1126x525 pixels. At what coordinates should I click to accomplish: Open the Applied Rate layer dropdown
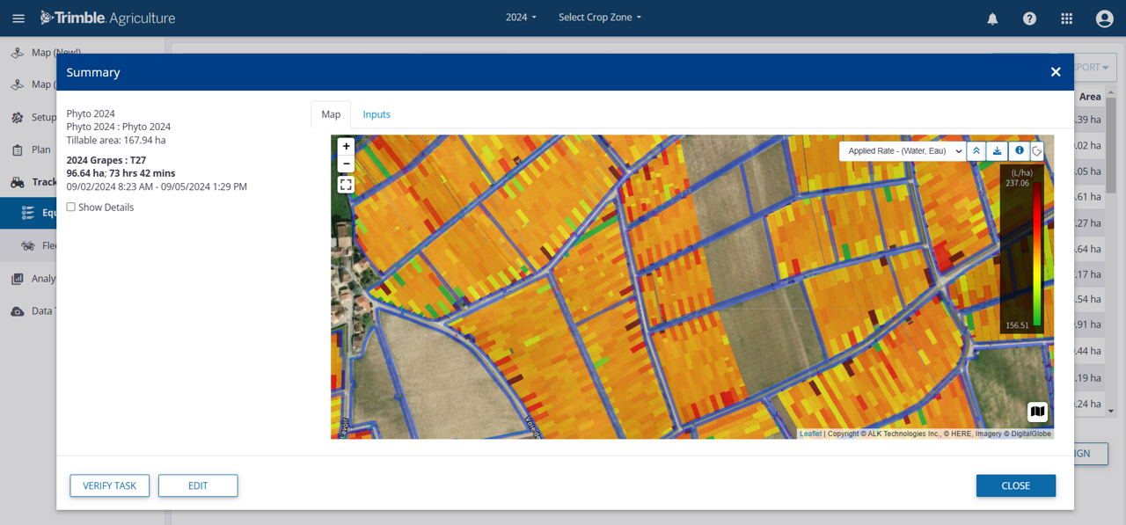click(901, 150)
